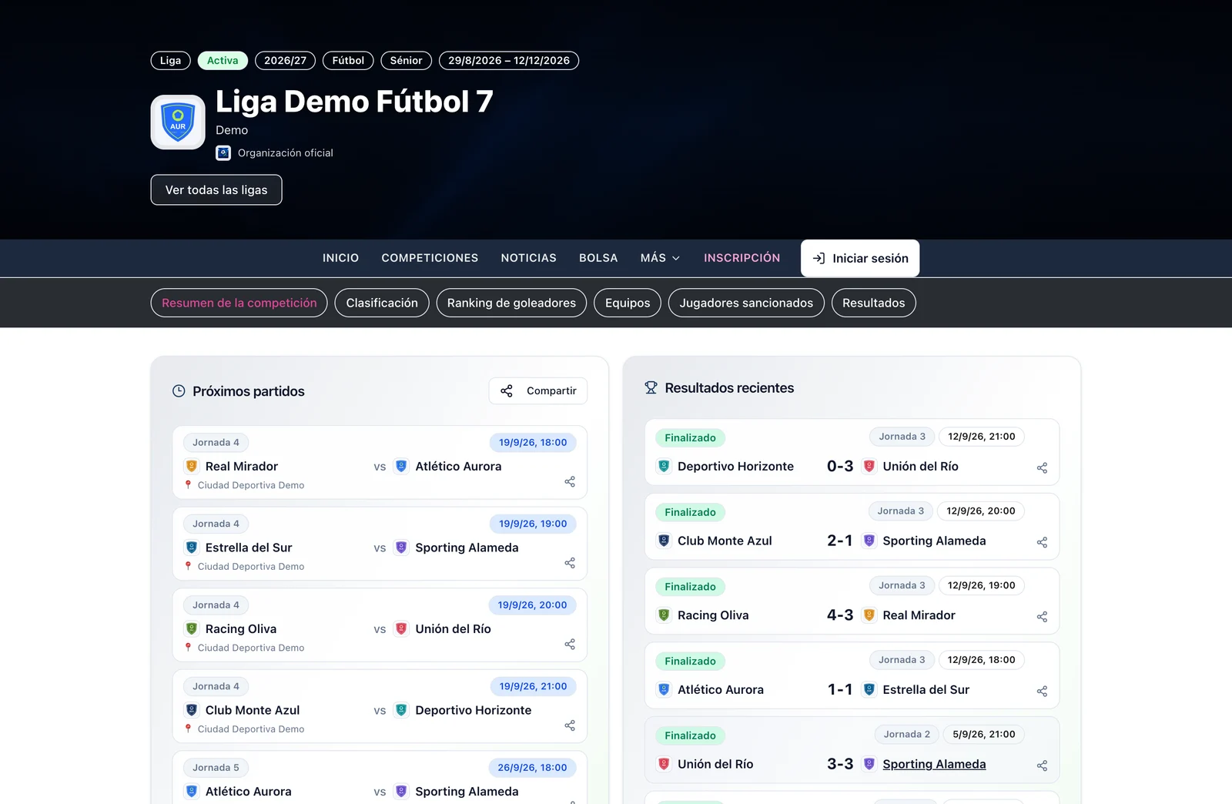This screenshot has width=1232, height=804.
Task: Share the Real Mirador vs Atlético Aurora match
Action: 570,481
